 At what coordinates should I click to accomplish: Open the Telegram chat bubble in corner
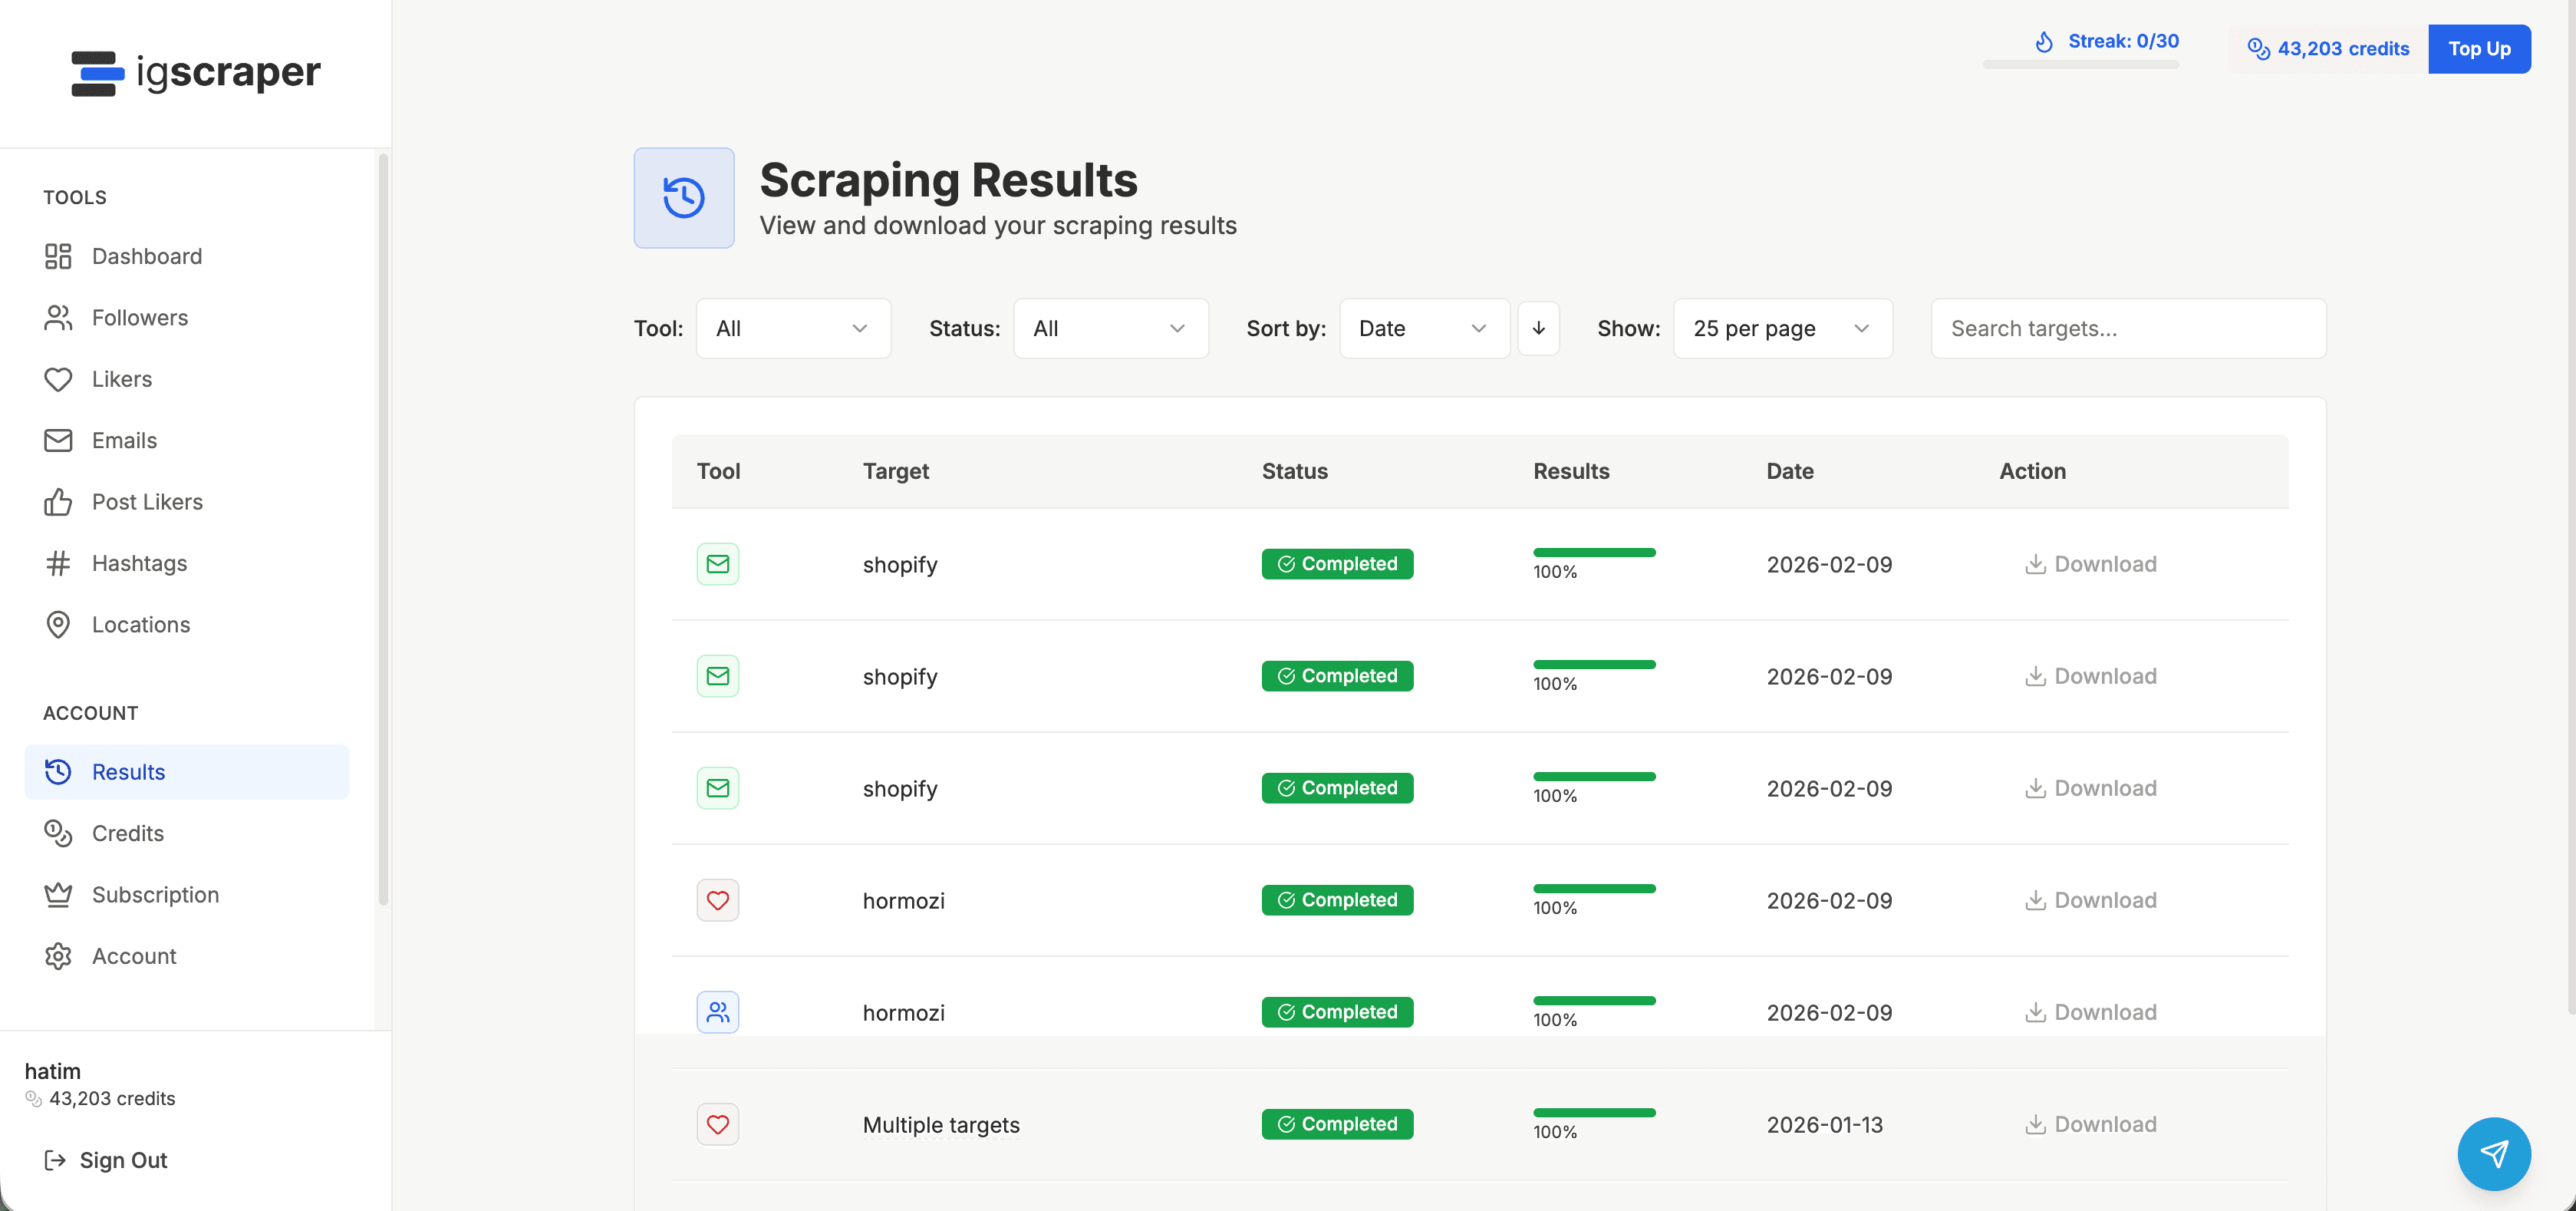coord(2494,1153)
